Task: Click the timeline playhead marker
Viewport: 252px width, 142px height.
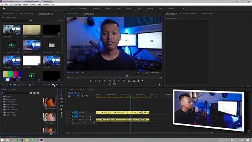Action: (130, 96)
